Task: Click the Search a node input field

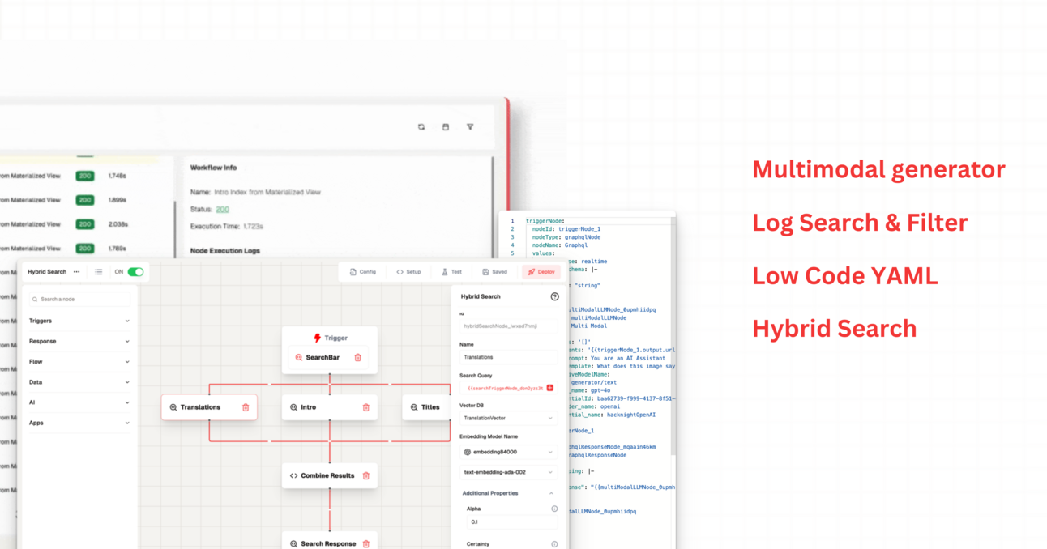Action: pos(79,299)
